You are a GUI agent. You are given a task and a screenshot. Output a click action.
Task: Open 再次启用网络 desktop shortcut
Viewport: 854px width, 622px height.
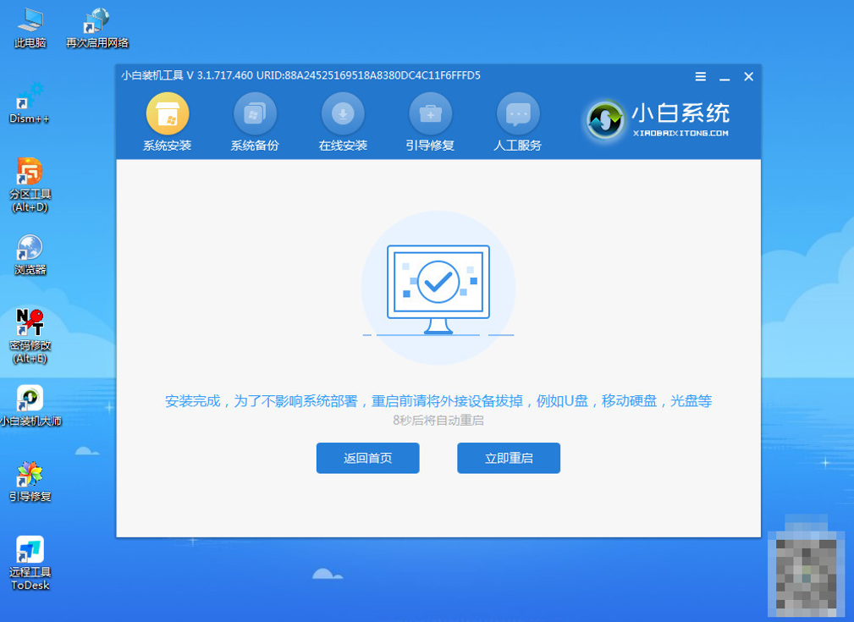tap(97, 28)
